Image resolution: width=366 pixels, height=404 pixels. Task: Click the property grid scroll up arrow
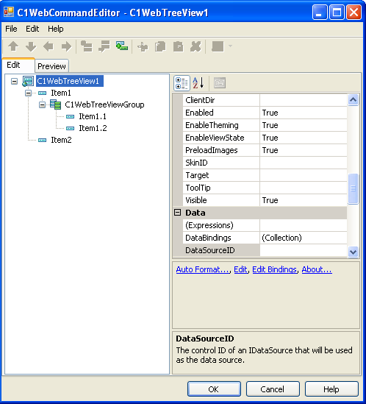[353, 99]
